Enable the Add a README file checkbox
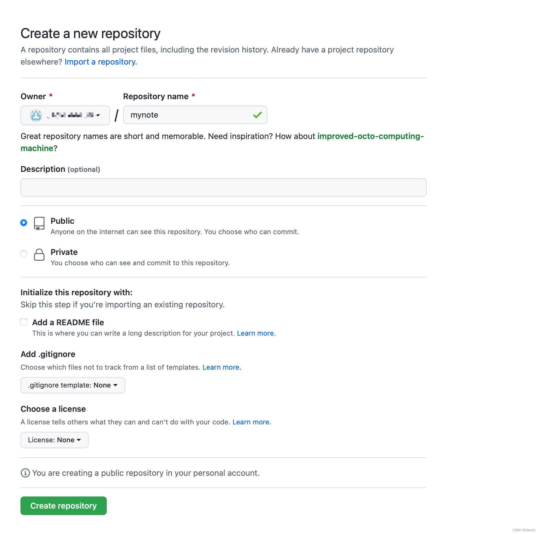Viewport: 540px width, 534px height. point(23,321)
